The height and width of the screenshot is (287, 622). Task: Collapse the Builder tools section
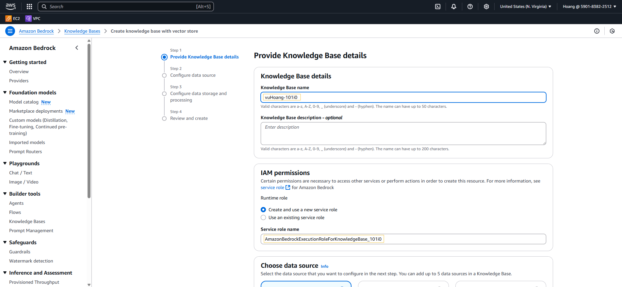coord(5,194)
